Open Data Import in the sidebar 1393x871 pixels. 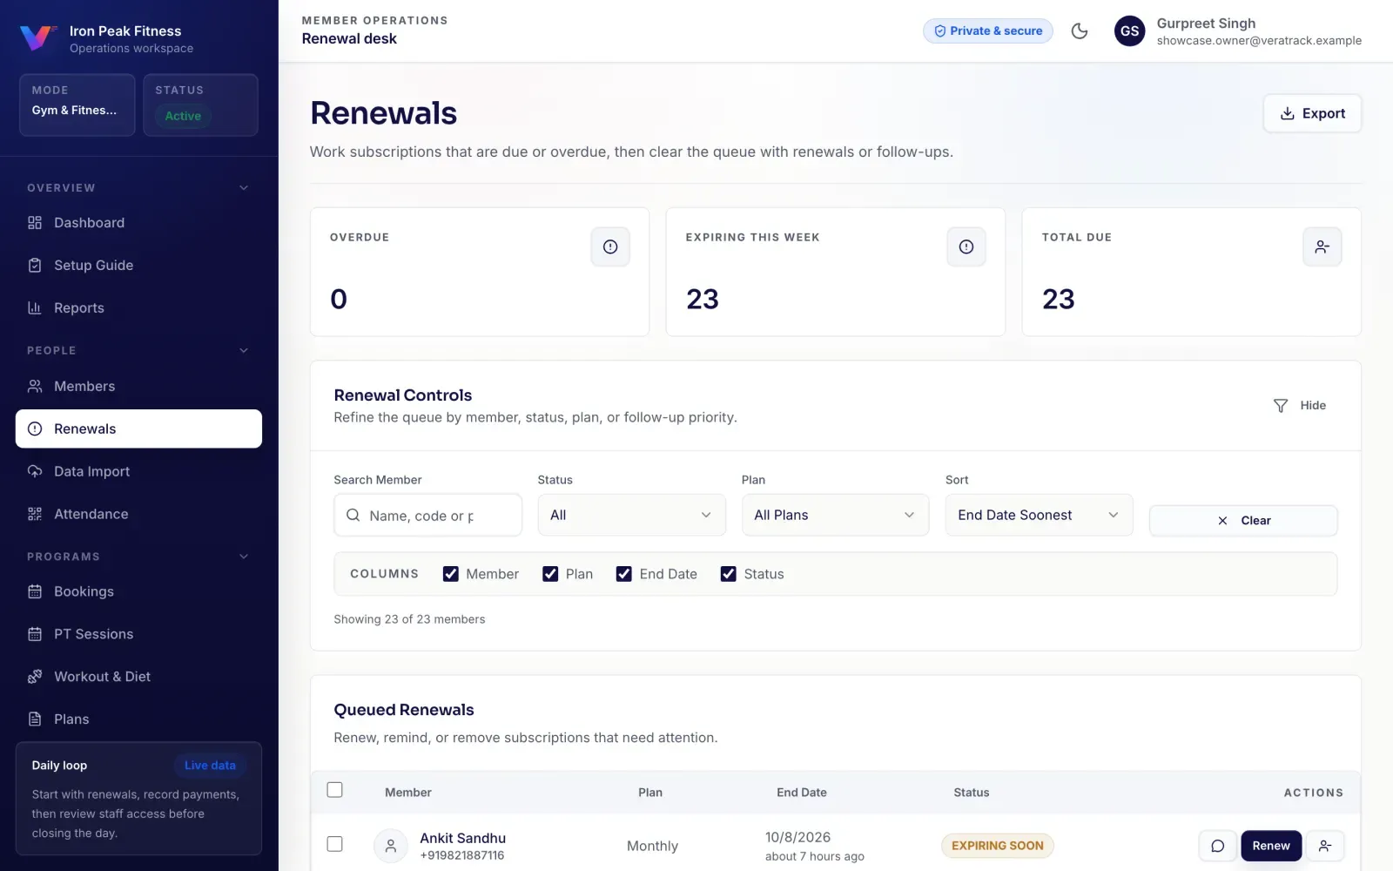coord(138,471)
